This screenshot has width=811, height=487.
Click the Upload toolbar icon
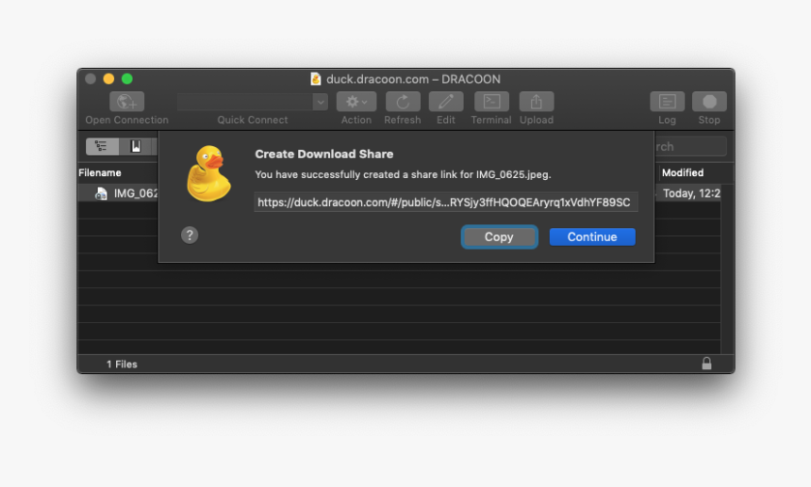coord(537,102)
